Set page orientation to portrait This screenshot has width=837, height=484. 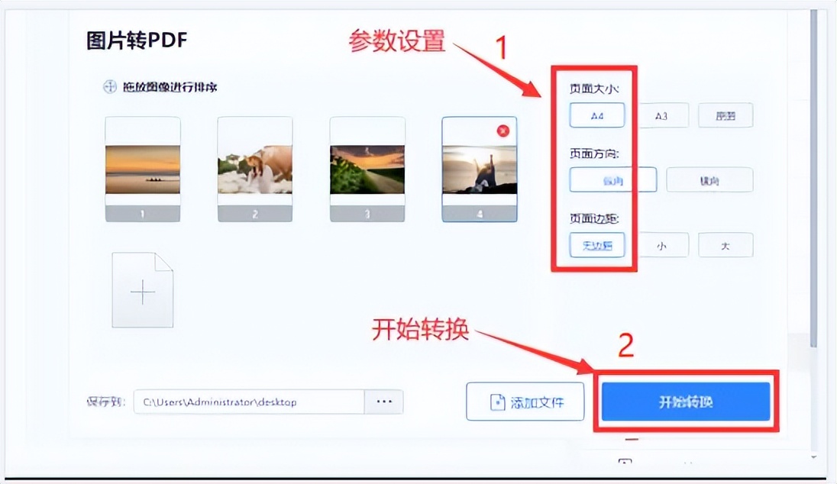click(x=612, y=180)
